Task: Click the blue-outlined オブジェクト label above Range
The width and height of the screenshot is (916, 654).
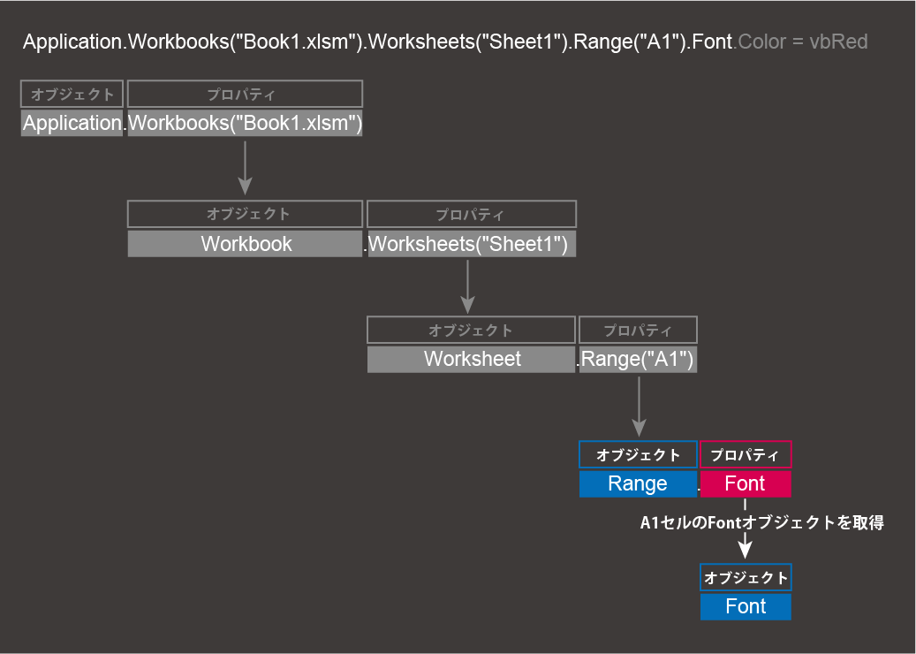Action: point(638,455)
